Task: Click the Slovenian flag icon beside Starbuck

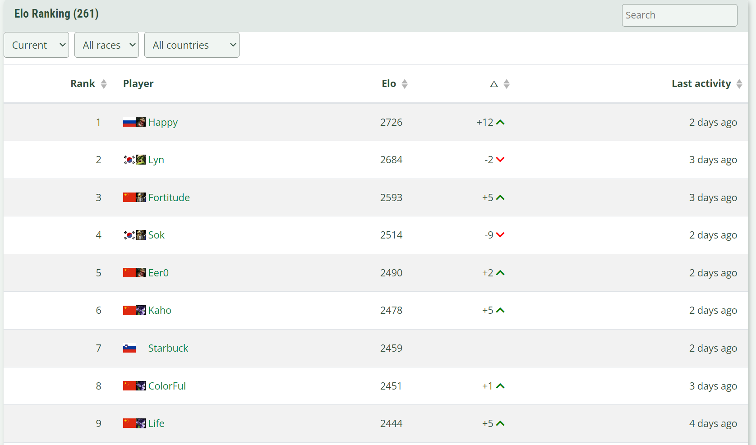Action: tap(129, 348)
